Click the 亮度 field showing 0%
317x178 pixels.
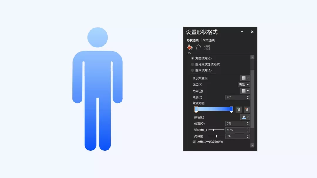point(235,136)
